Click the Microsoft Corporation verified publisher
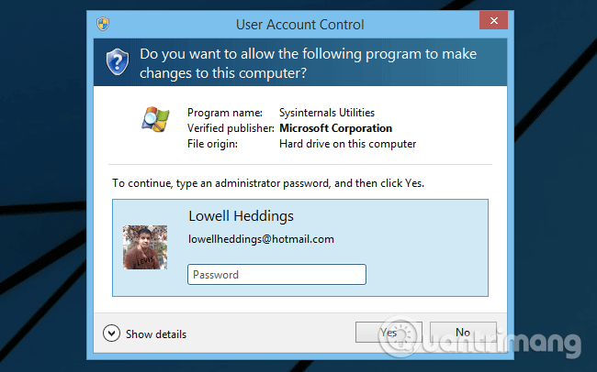This screenshot has width=597, height=372. pos(335,128)
